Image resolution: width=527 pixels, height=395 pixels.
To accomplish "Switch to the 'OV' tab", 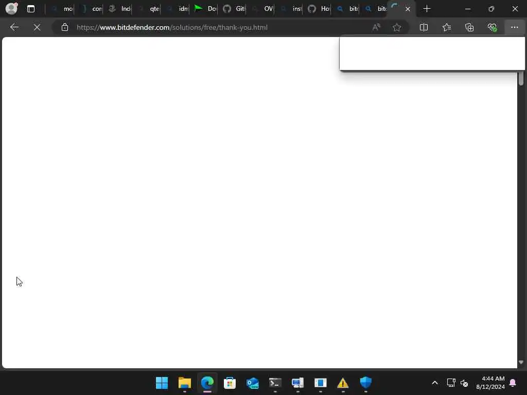I will tap(262, 9).
